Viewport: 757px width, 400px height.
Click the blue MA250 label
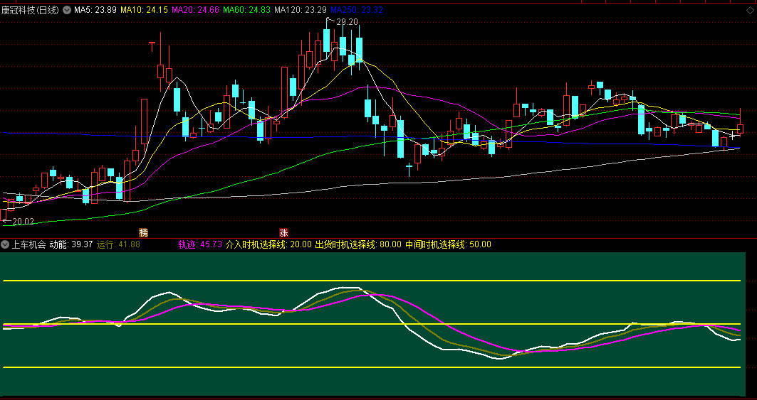(x=357, y=10)
